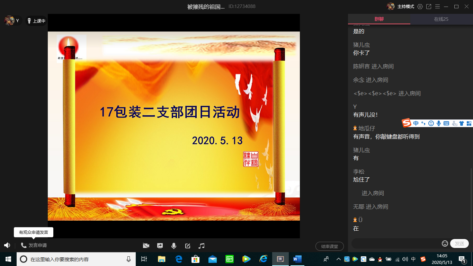
Task: Open 发言申请 speak requests
Action: [x=34, y=245]
